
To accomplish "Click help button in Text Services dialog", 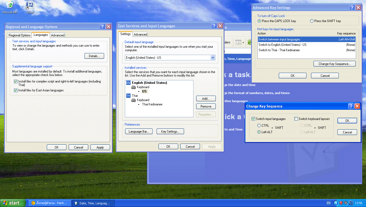I will point(214,26).
